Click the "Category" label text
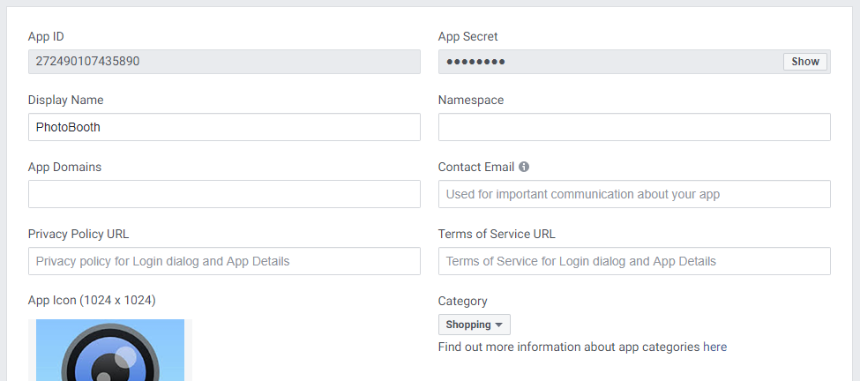 pyautogui.click(x=462, y=301)
